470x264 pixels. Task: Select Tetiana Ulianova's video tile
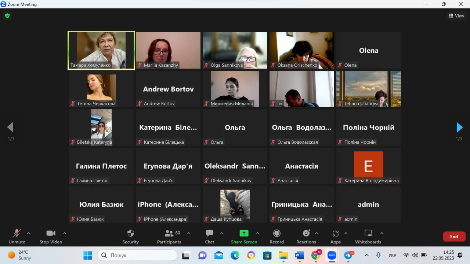pos(369,89)
